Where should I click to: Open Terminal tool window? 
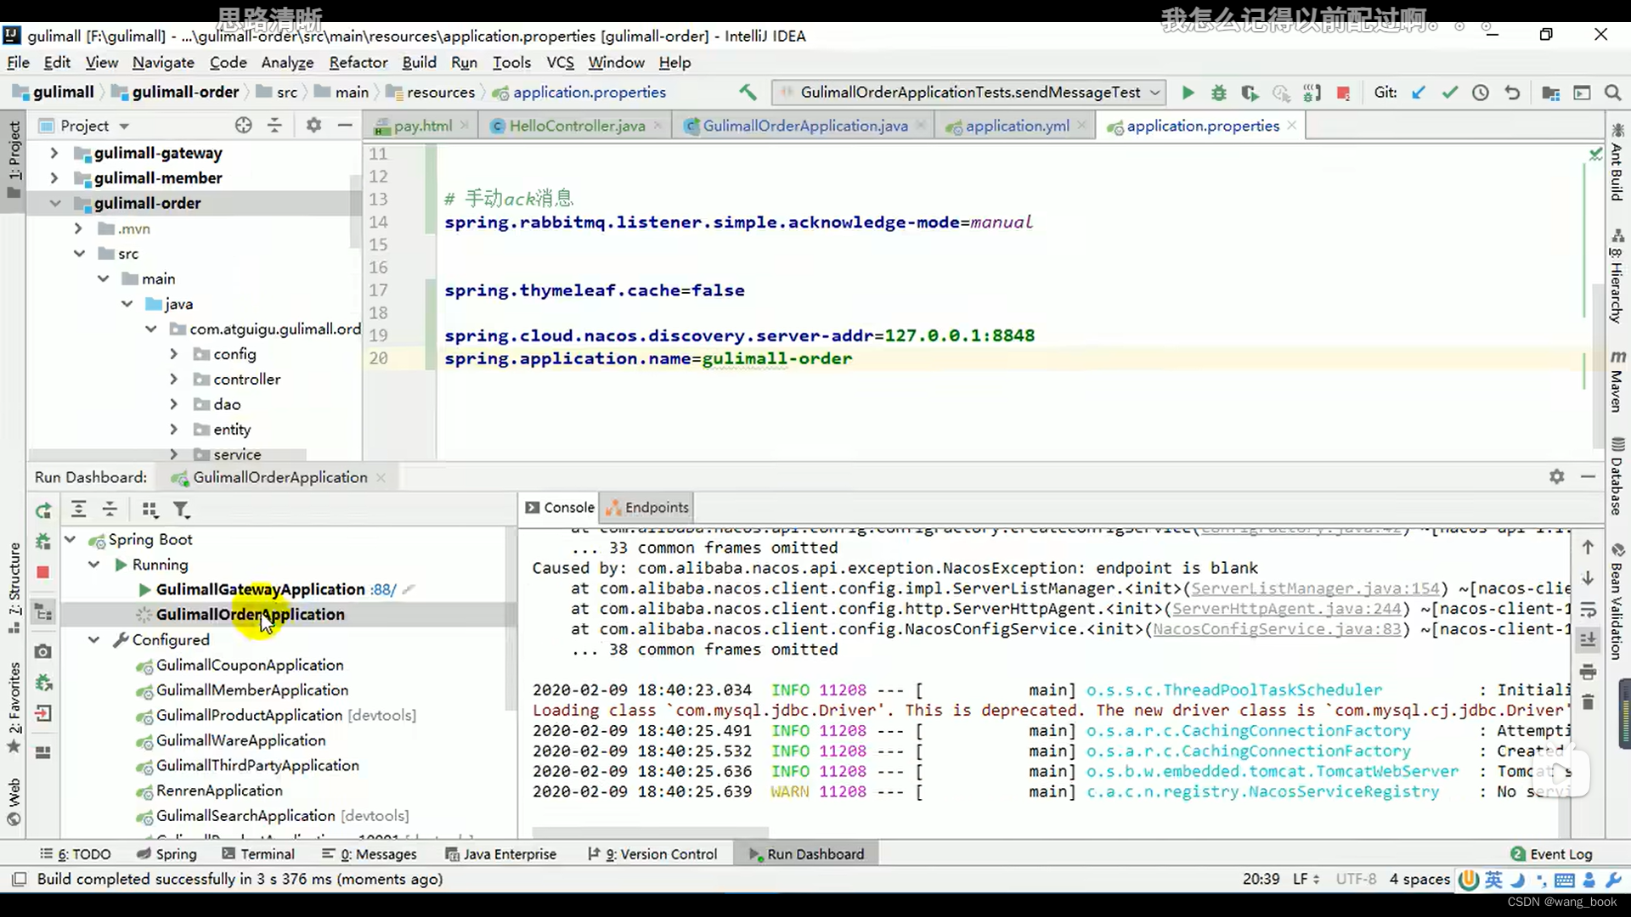257,853
